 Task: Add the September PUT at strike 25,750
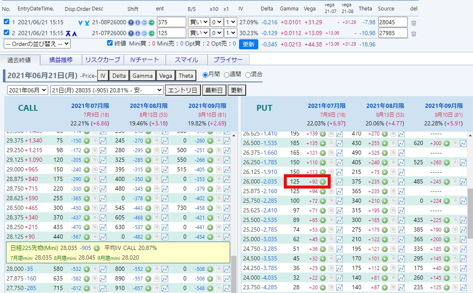(x=447, y=201)
